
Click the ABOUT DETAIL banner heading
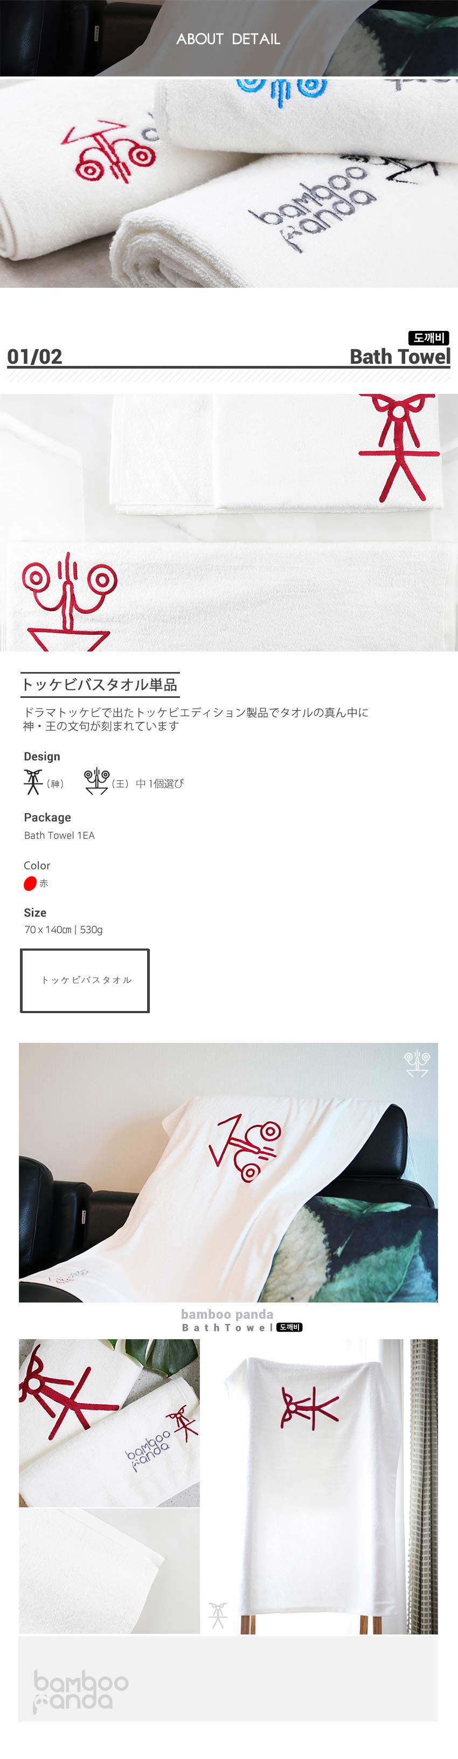click(228, 39)
